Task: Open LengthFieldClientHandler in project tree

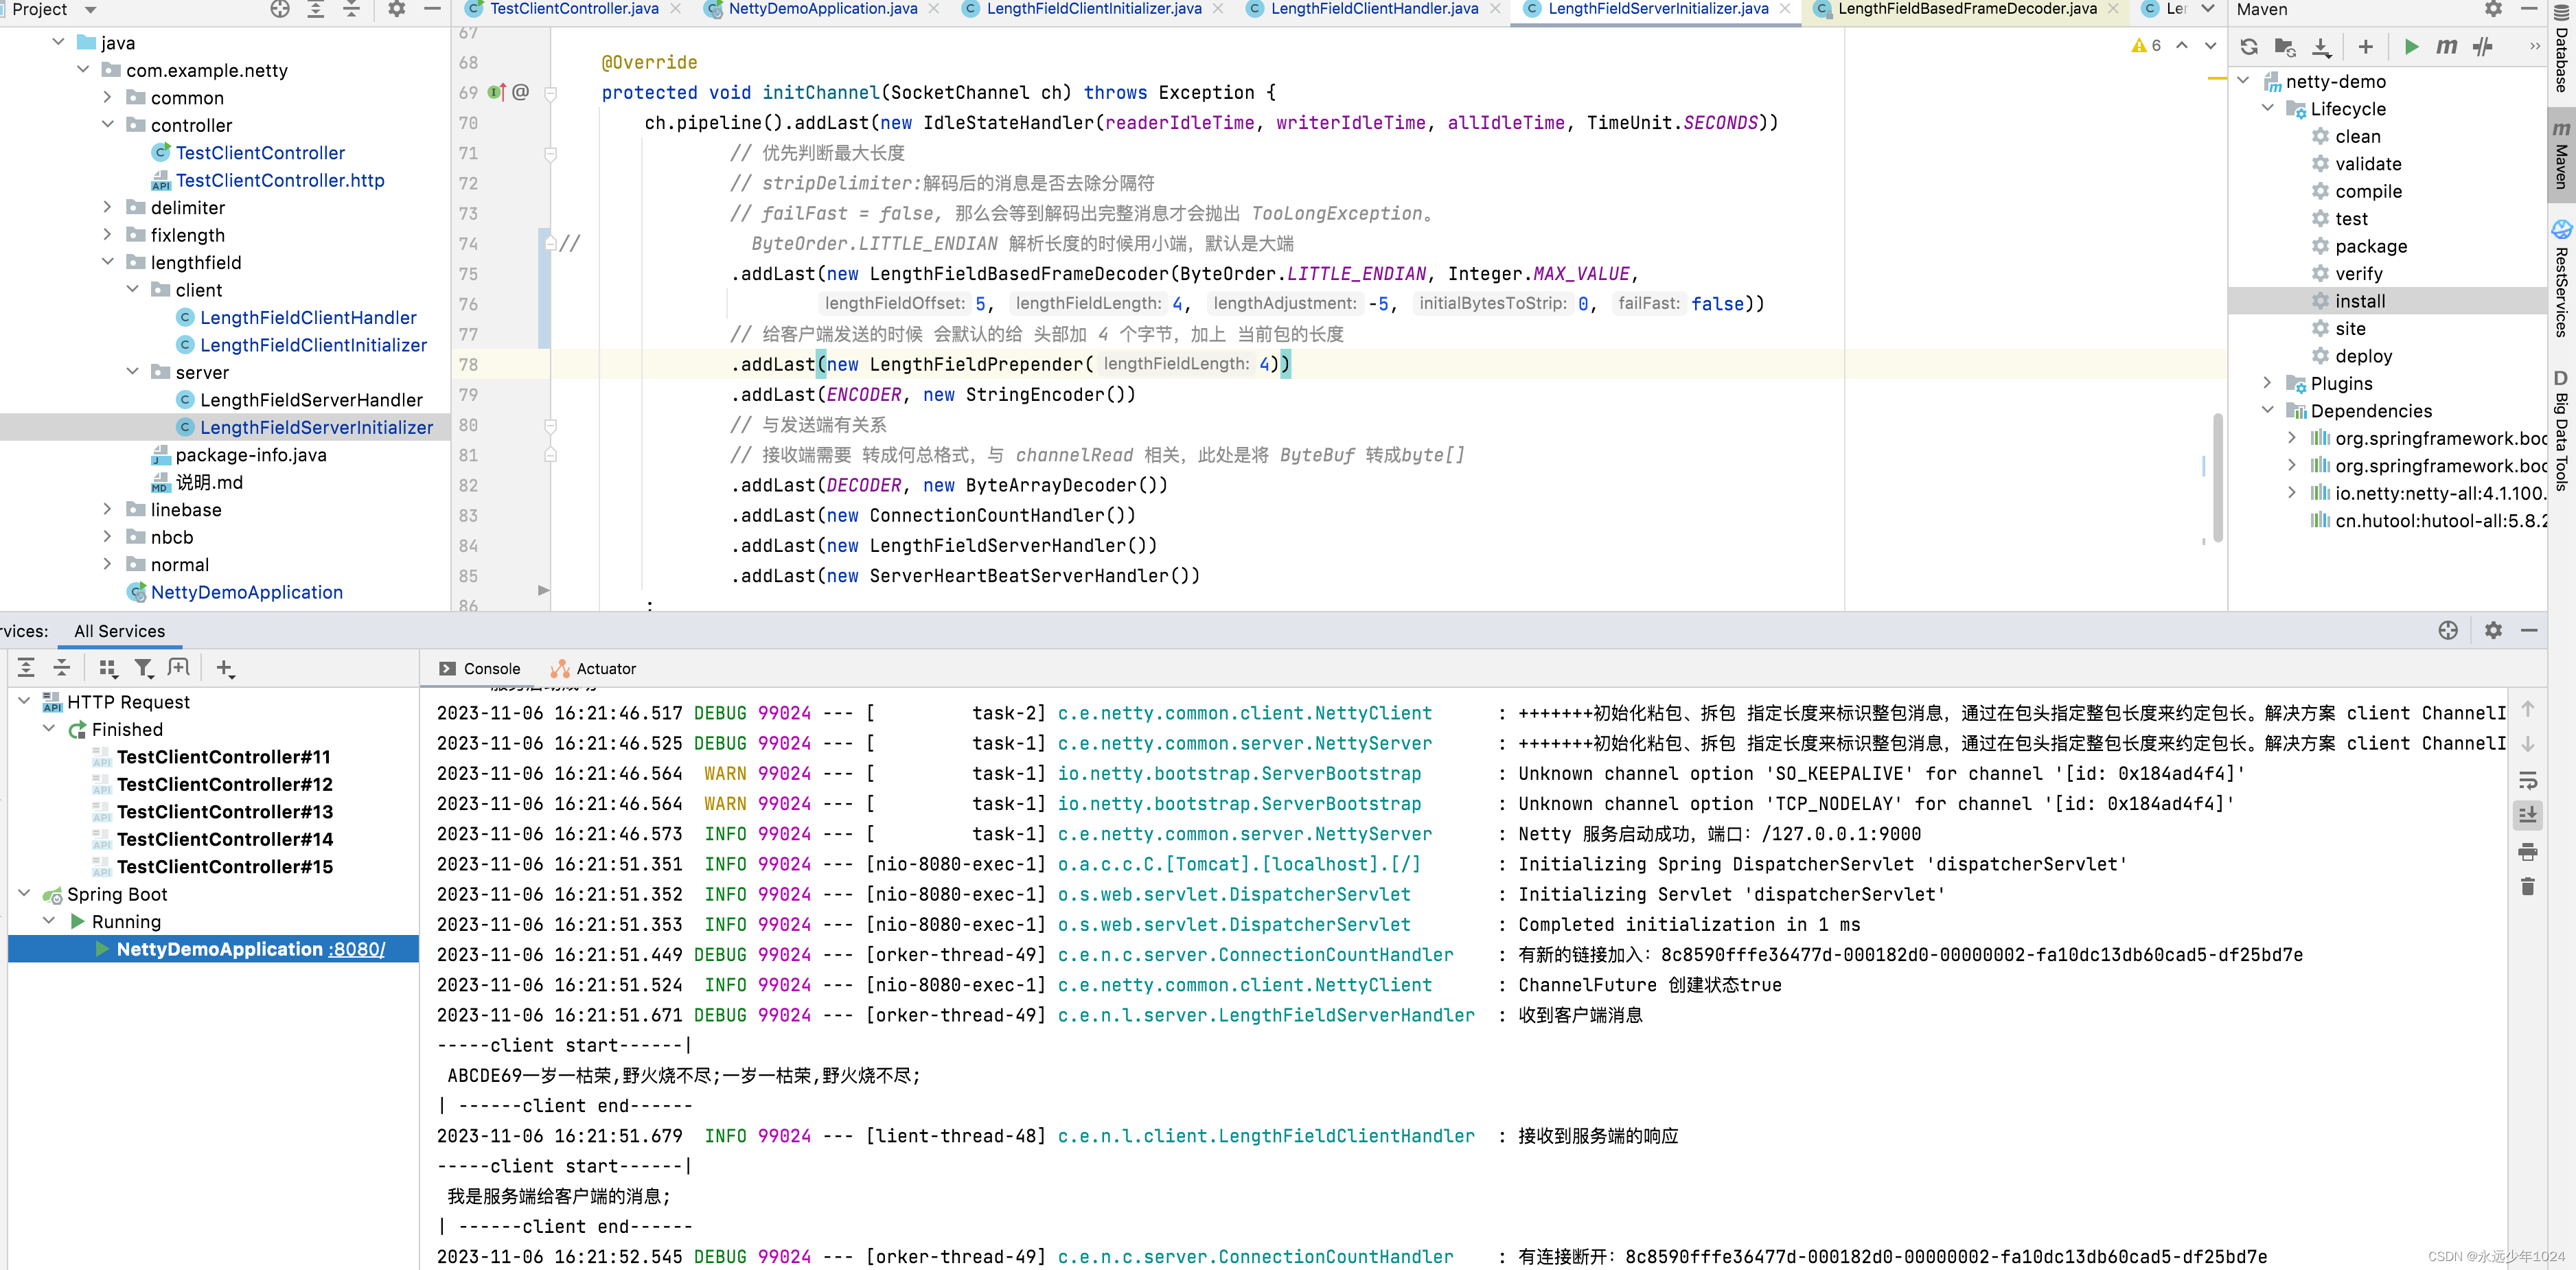Action: pos(308,317)
